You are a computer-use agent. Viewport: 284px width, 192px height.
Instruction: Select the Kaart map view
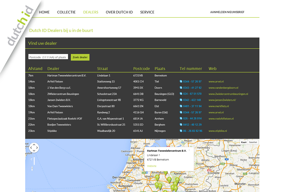click(x=244, y=142)
